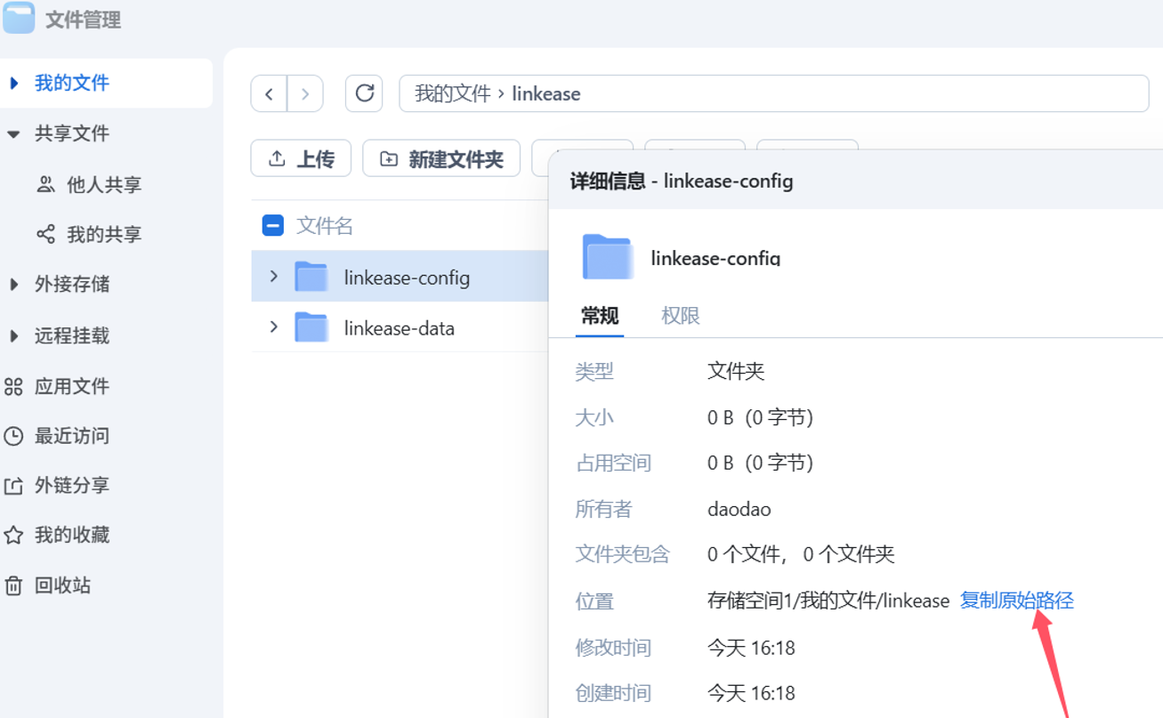This screenshot has height=718, width=1163.
Task: Click the File Manager app icon
Action: (x=19, y=18)
